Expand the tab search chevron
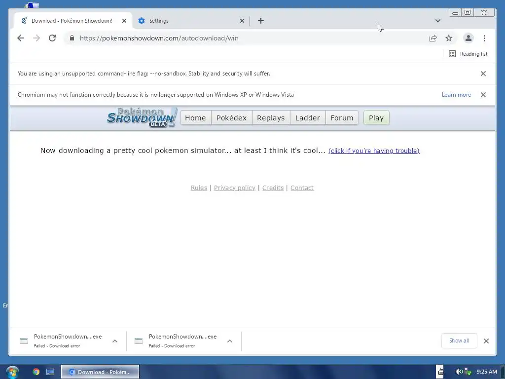 click(438, 21)
